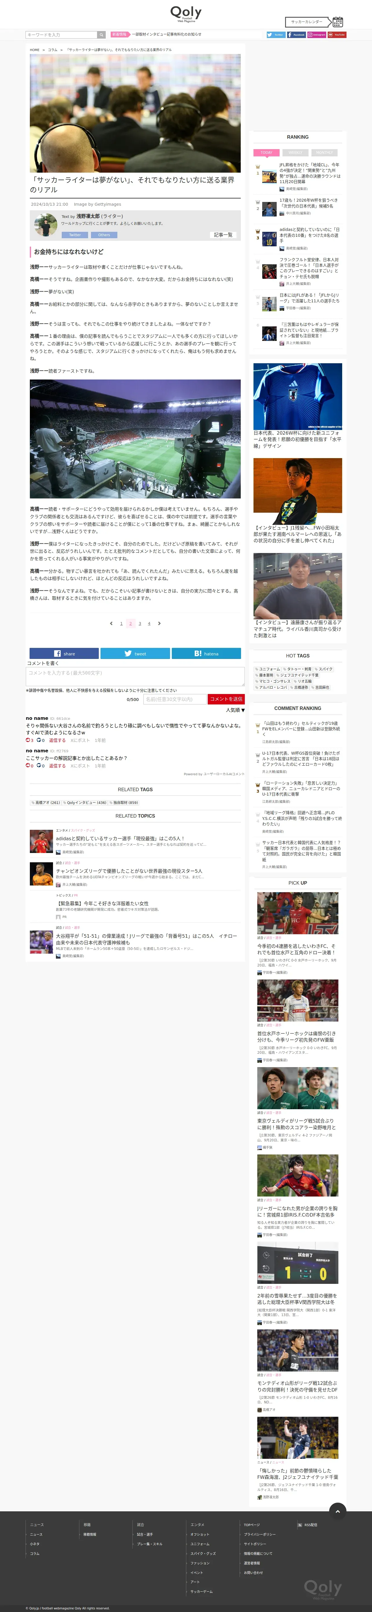The height and width of the screenshot is (1612, 372).
Task: Open the Instagram icon in header
Action: pyautogui.click(x=316, y=35)
